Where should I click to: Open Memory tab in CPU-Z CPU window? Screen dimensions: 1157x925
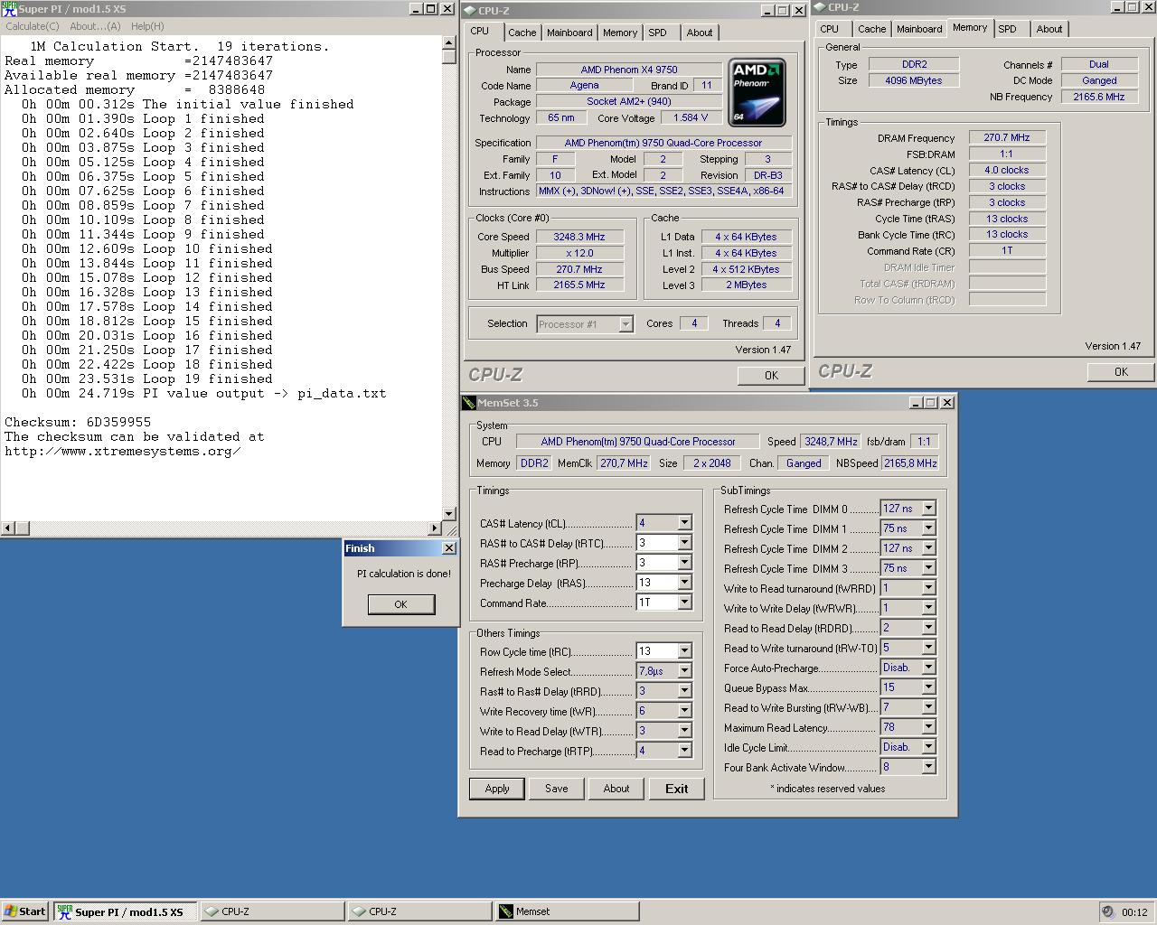click(620, 33)
